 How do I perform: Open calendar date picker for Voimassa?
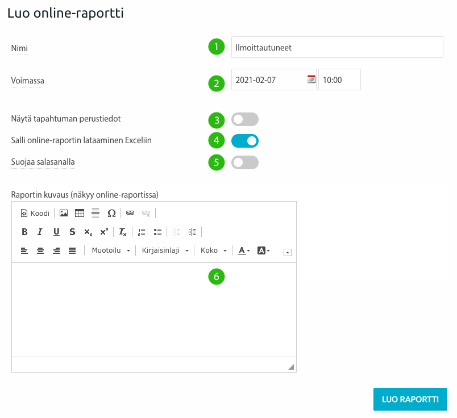tap(311, 80)
